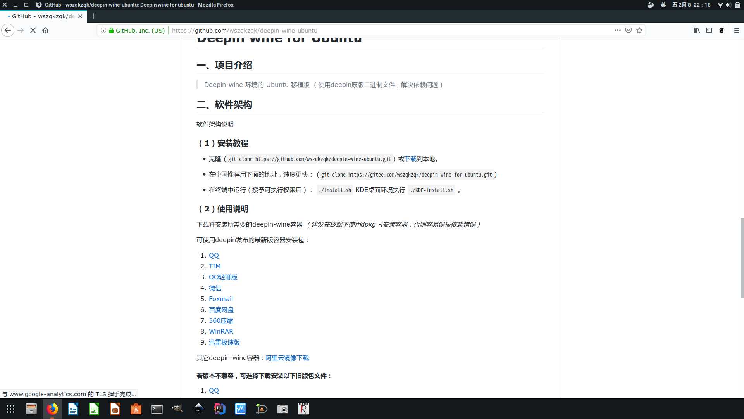This screenshot has width=744, height=419.
Task: Open the System Monitor
Action: [x=241, y=409]
